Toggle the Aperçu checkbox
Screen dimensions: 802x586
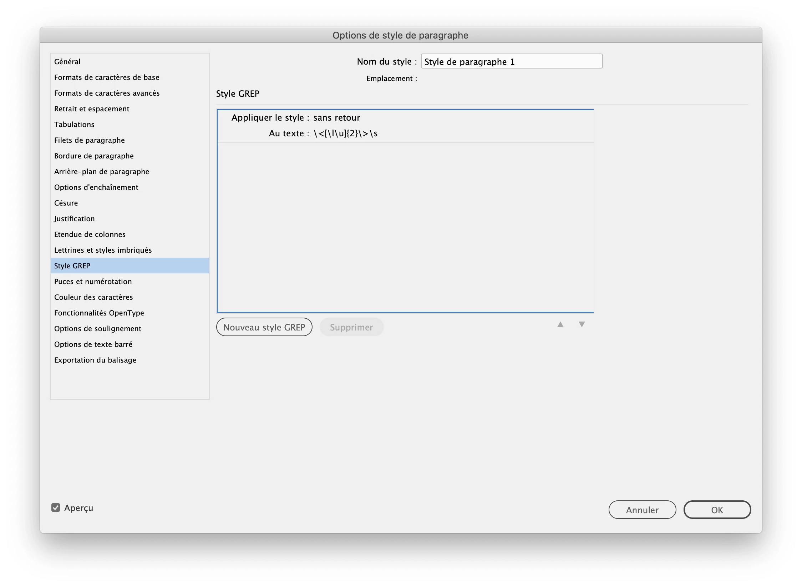tap(56, 507)
